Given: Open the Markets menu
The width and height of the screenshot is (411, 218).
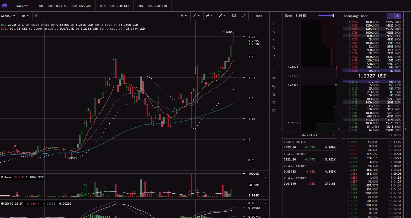Looking at the screenshot, I should coord(23,6).
